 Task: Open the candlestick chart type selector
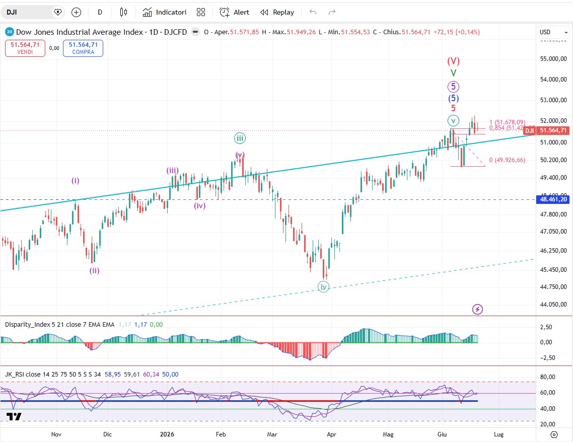pos(123,13)
